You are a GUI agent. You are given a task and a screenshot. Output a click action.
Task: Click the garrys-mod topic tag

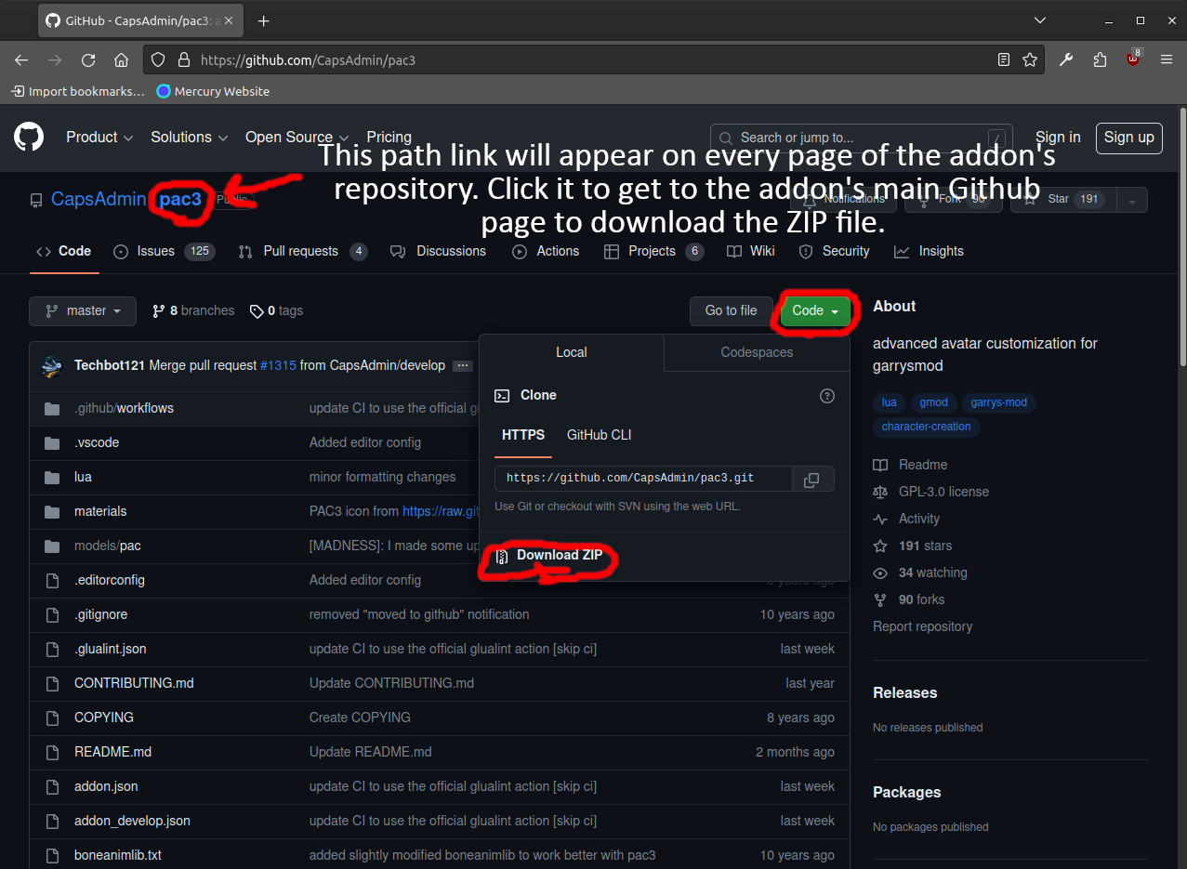999,402
